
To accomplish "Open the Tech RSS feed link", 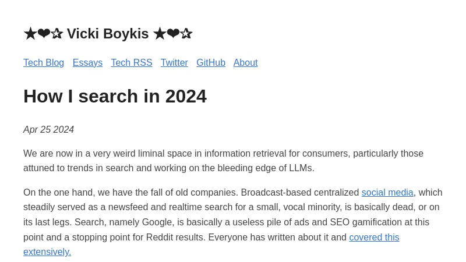I will pos(132,63).
